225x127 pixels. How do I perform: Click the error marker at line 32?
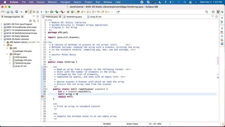[x=42, y=96]
